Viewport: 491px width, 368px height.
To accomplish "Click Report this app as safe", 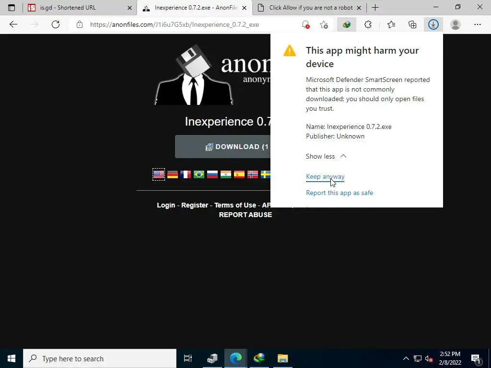I will coord(339,193).
